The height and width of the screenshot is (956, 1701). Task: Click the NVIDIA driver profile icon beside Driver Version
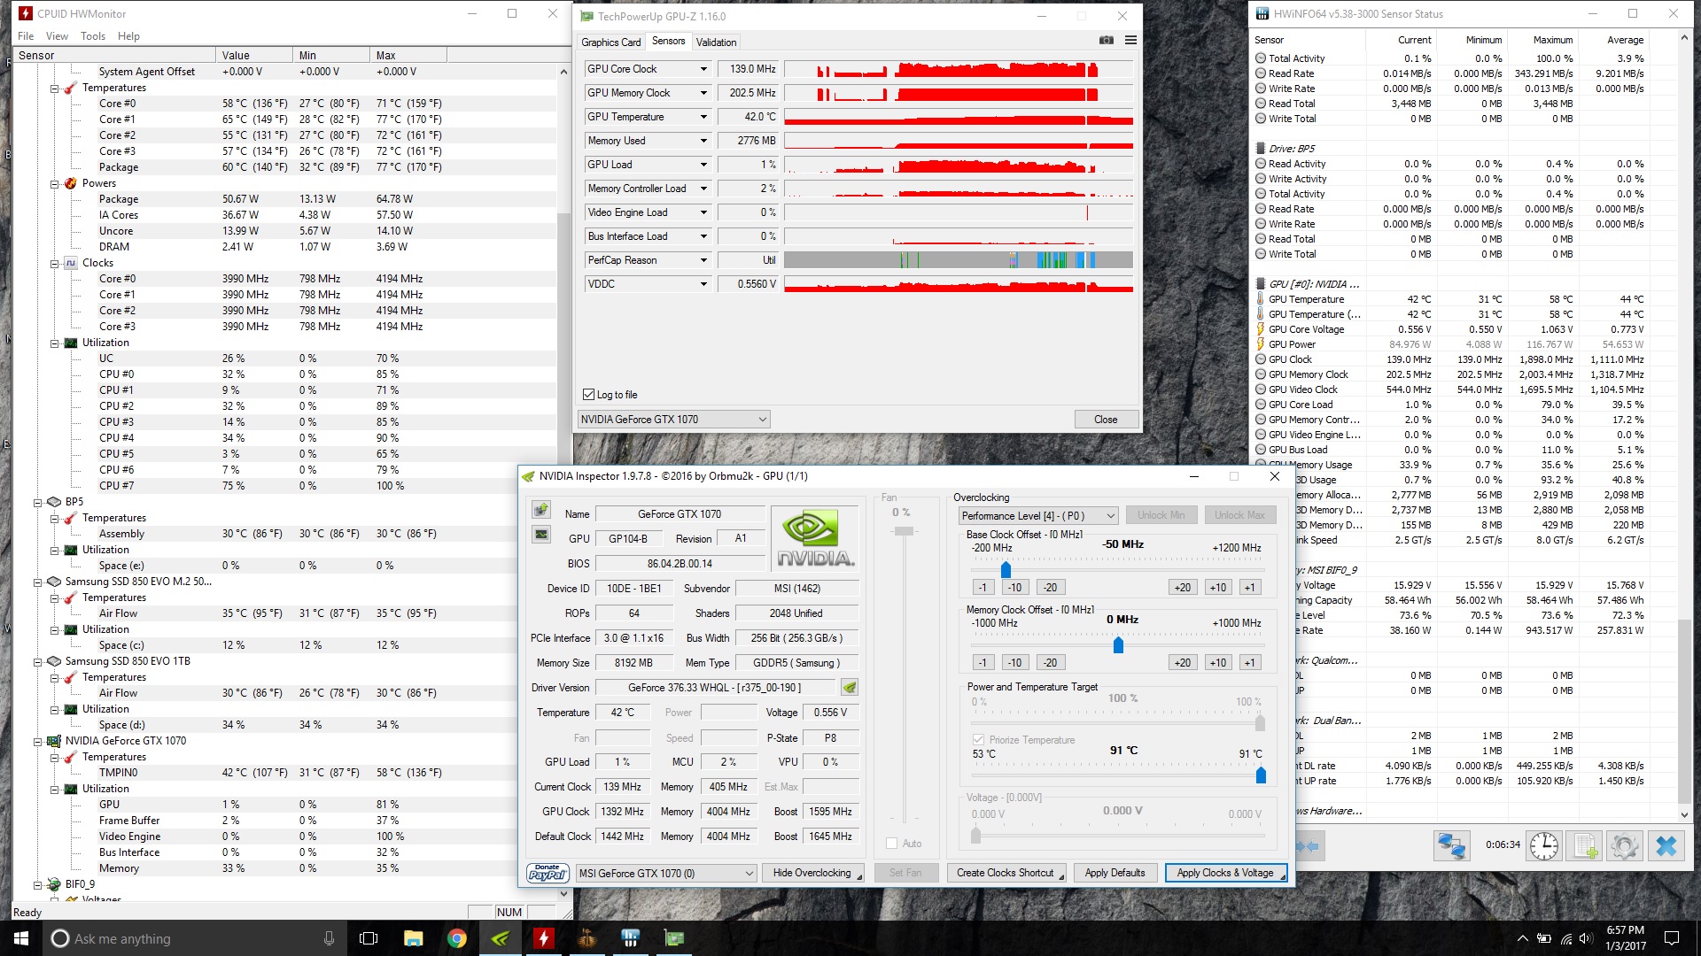coord(849,687)
